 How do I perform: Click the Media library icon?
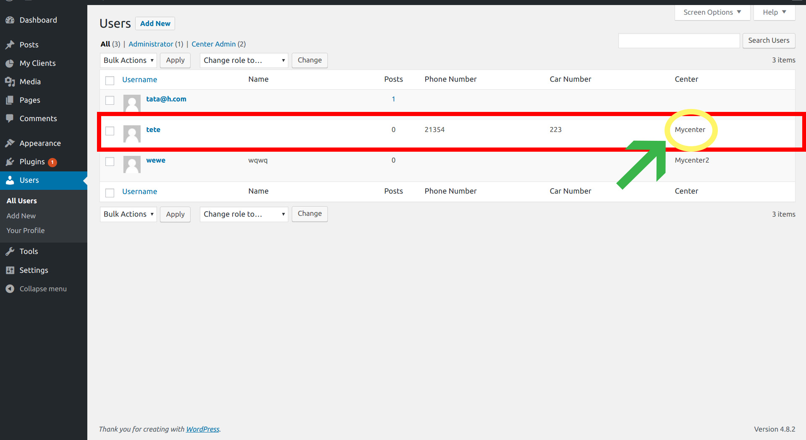[10, 82]
